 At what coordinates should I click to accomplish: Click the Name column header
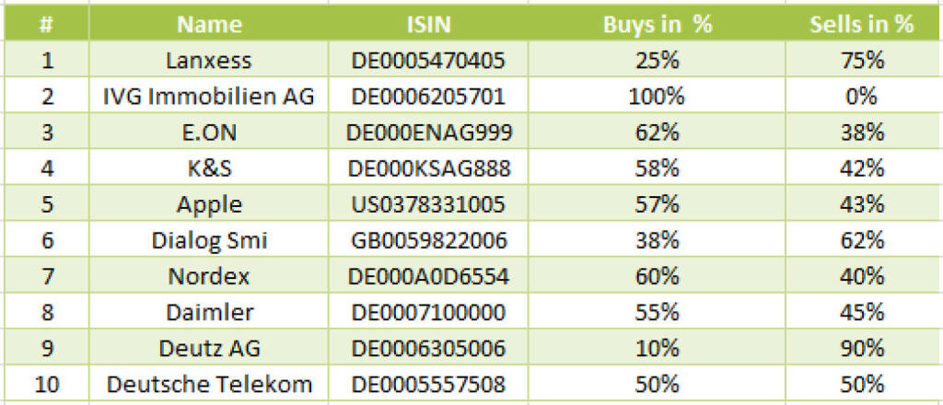pyautogui.click(x=209, y=25)
